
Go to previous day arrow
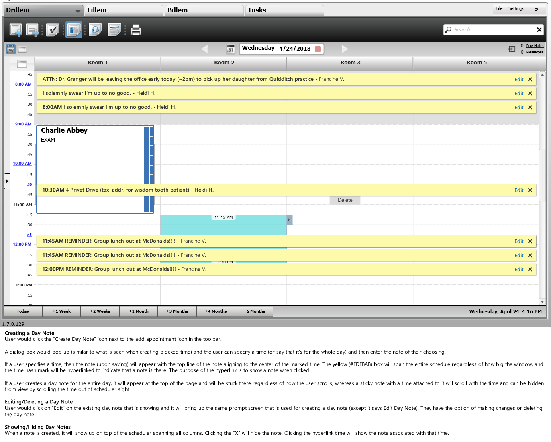pyautogui.click(x=204, y=49)
